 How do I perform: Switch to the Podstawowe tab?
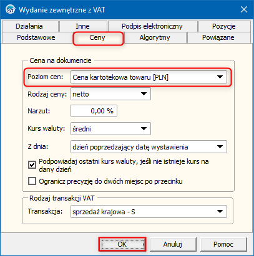36,37
